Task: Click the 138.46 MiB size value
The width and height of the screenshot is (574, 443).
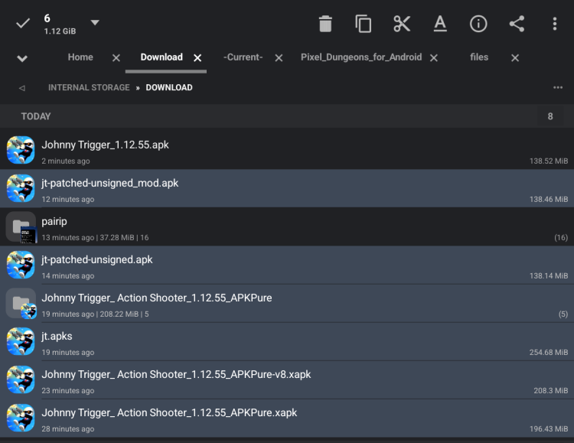Action: (549, 199)
